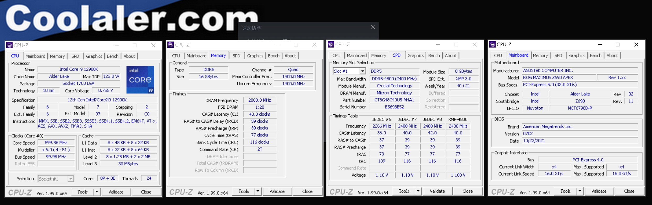This screenshot has height=205, width=652.
Task: Click the Current Link Speed value 16.0 GT/s
Action: [x=554, y=174]
